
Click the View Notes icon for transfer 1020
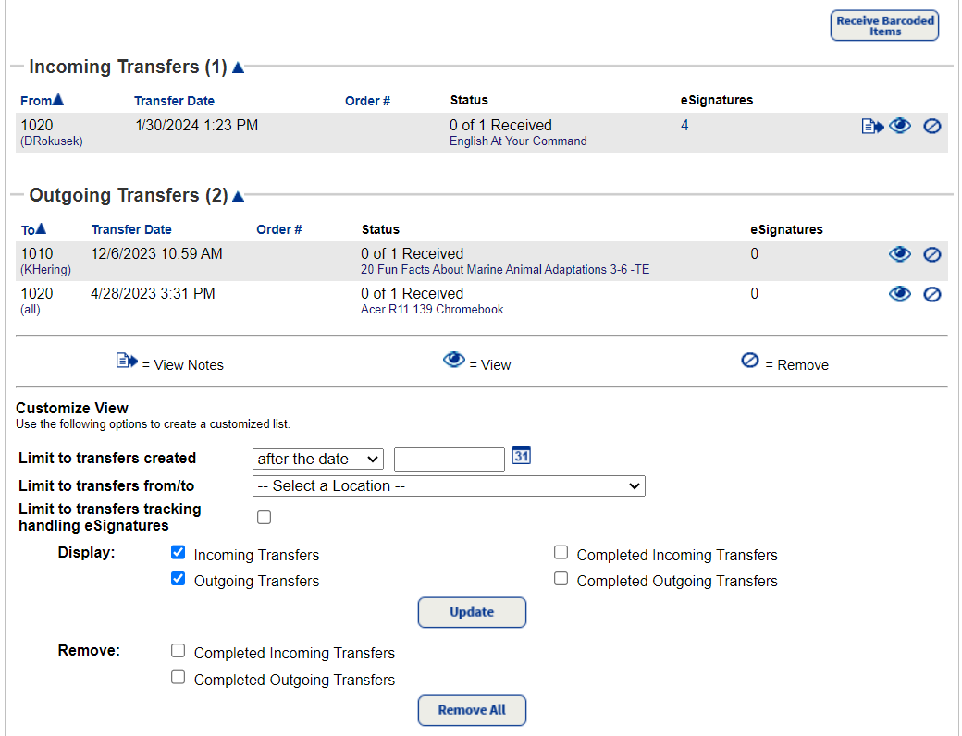pyautogui.click(x=870, y=126)
